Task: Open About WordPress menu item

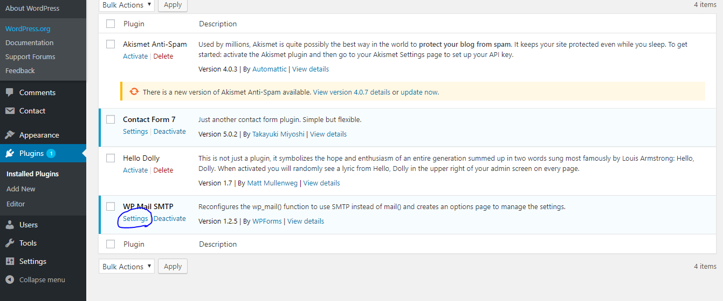Action: click(x=32, y=8)
